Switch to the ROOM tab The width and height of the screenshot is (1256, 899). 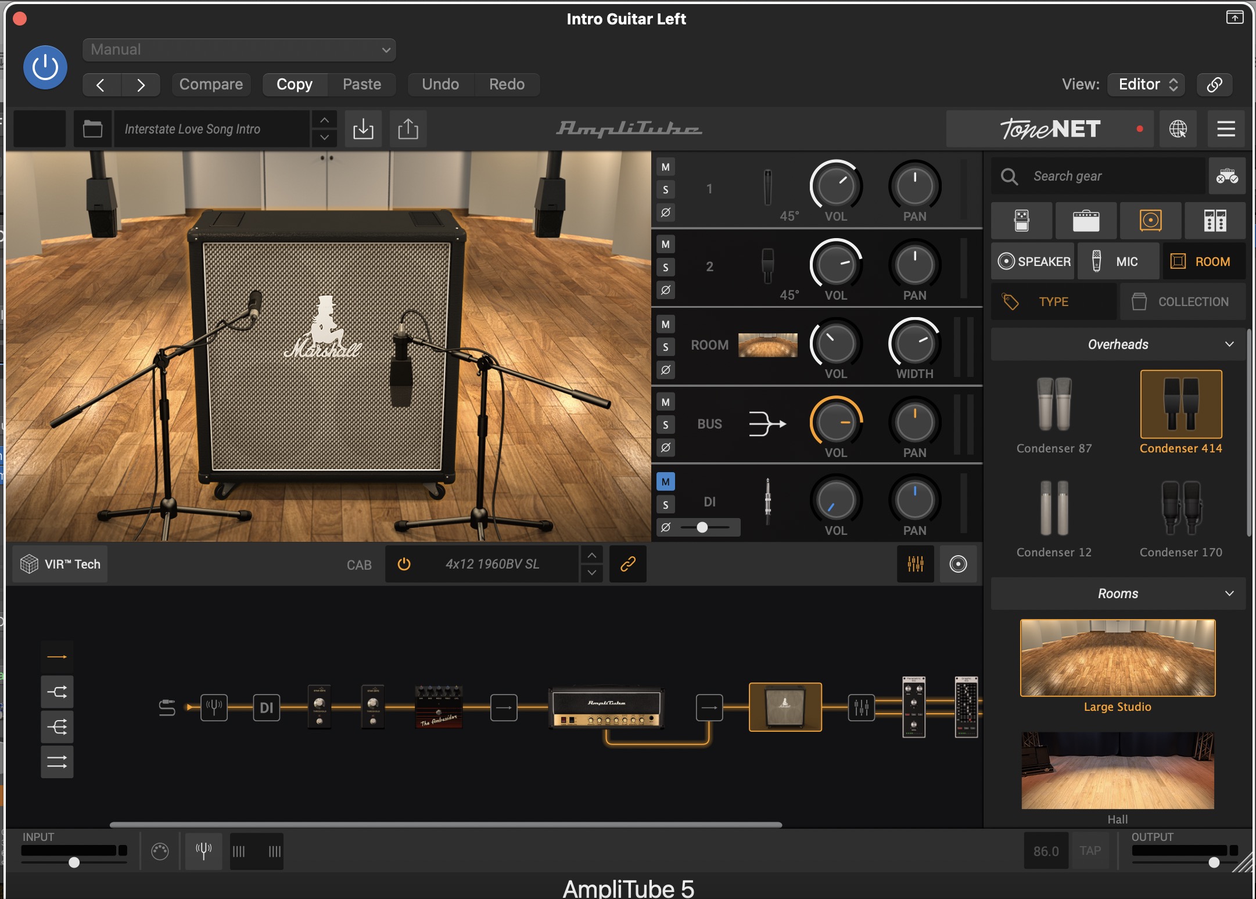(1203, 261)
